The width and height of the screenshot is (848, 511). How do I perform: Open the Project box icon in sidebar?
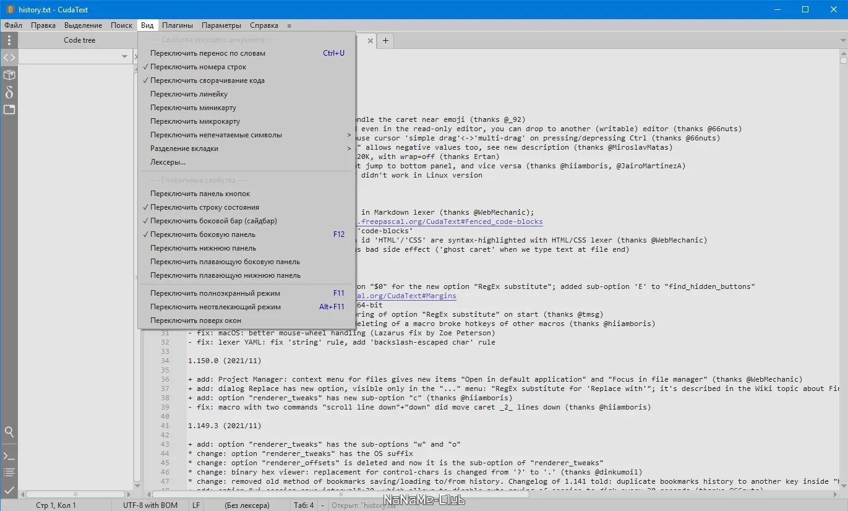(x=9, y=75)
